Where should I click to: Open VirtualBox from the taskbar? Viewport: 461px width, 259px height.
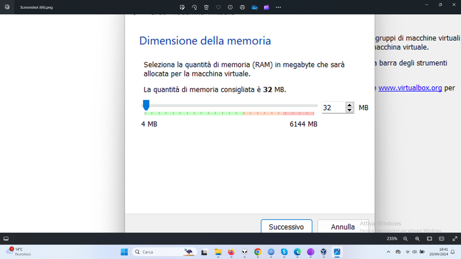point(324,252)
